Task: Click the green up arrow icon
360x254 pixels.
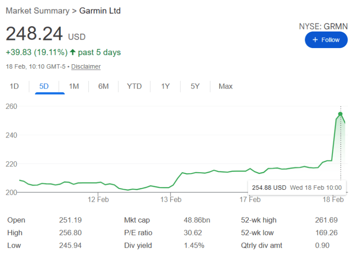Action: tap(72, 53)
